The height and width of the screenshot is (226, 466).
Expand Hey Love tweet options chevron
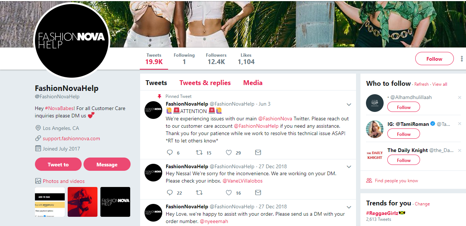pyautogui.click(x=349, y=207)
